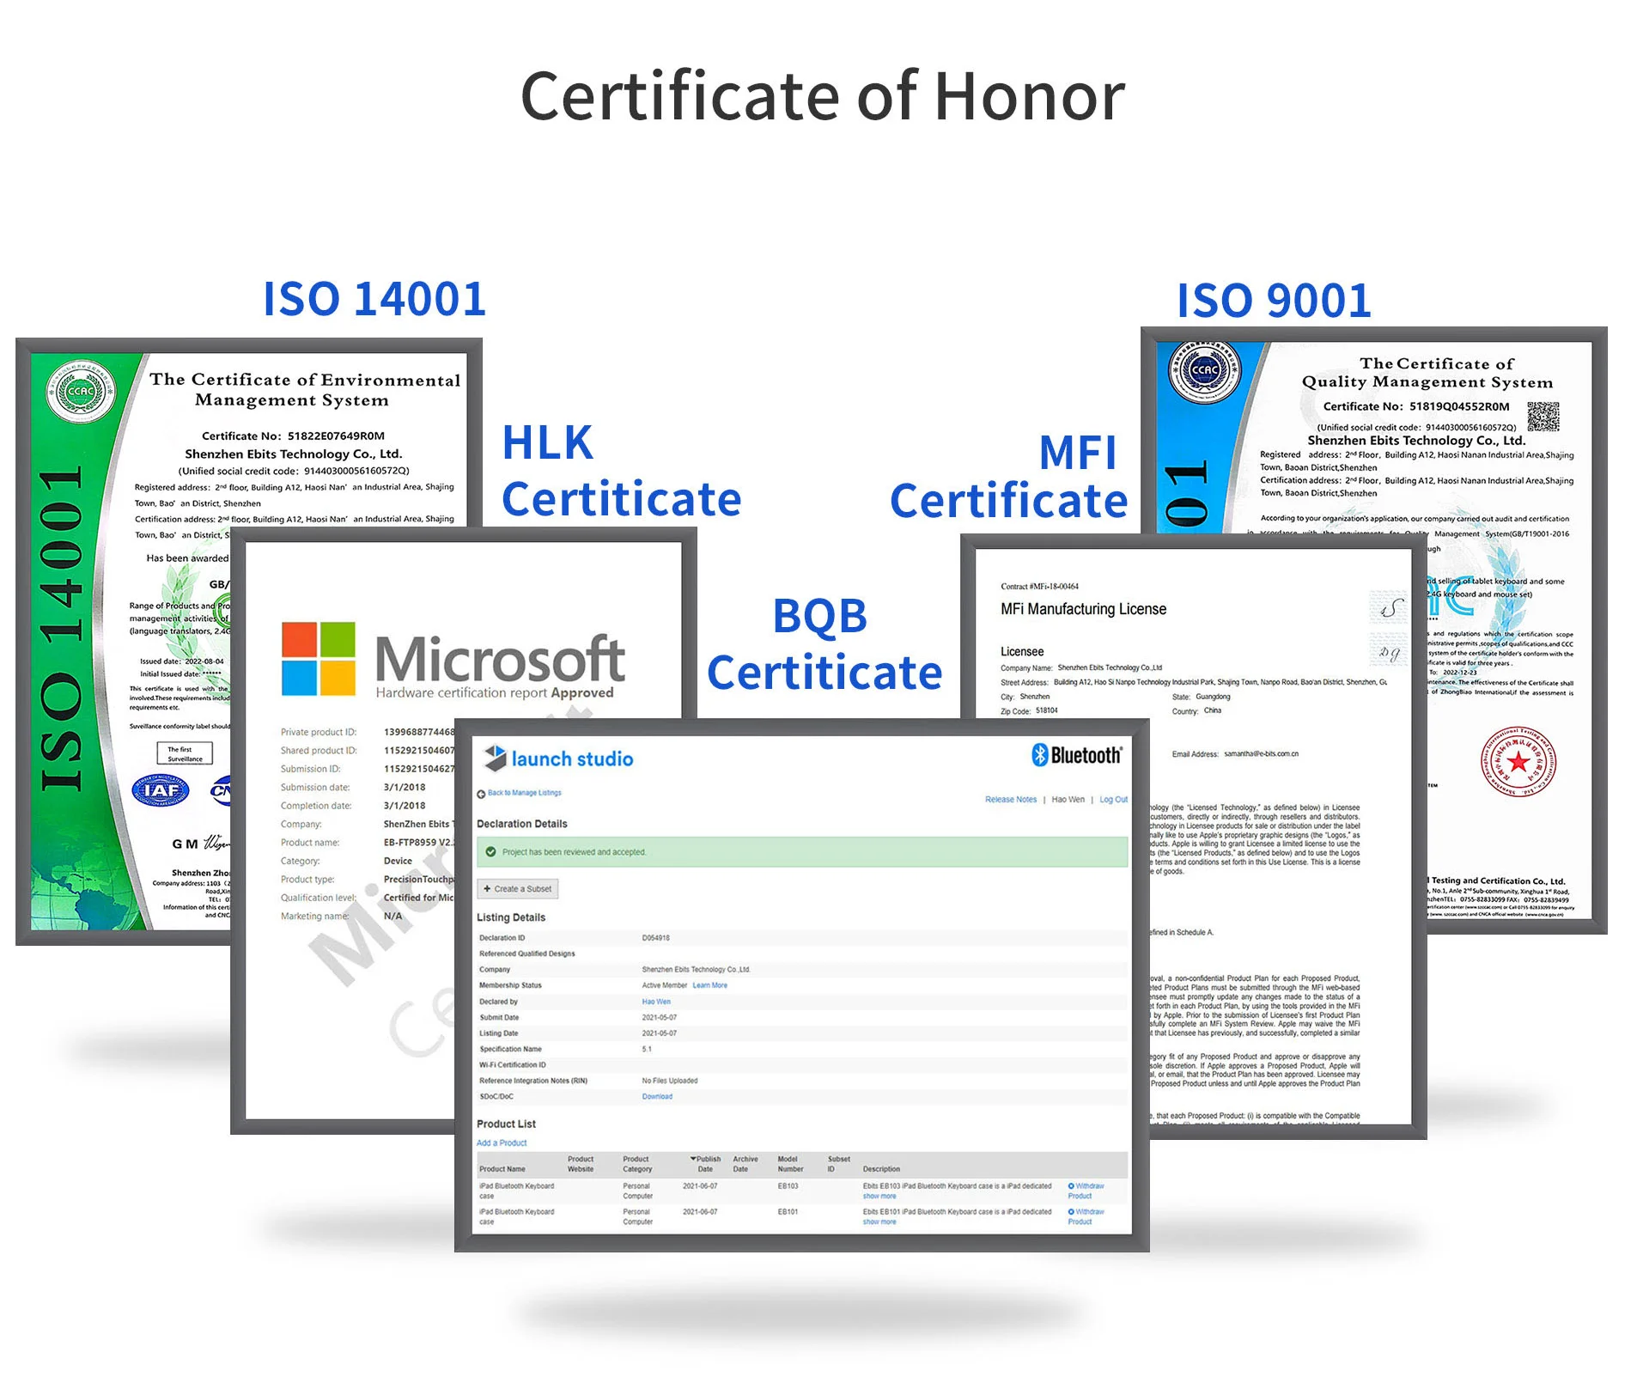
Task: Click the QR code on ISO 9001 certificate
Action: [x=1543, y=417]
